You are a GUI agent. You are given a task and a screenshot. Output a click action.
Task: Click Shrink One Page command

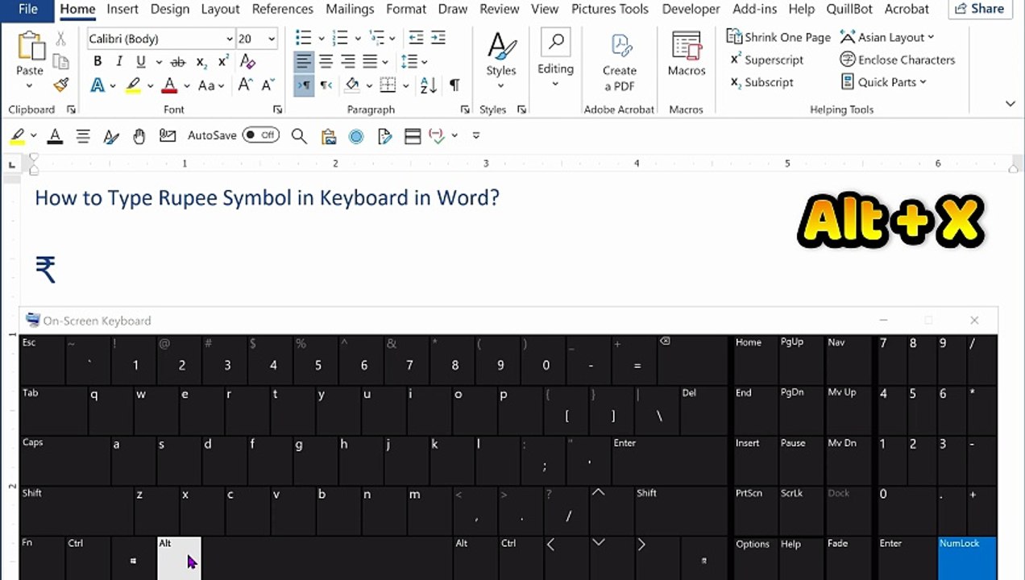click(x=778, y=37)
